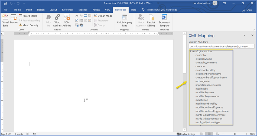Open Document Template dialog
The width and height of the screenshot is (257, 136).
[x=164, y=21]
